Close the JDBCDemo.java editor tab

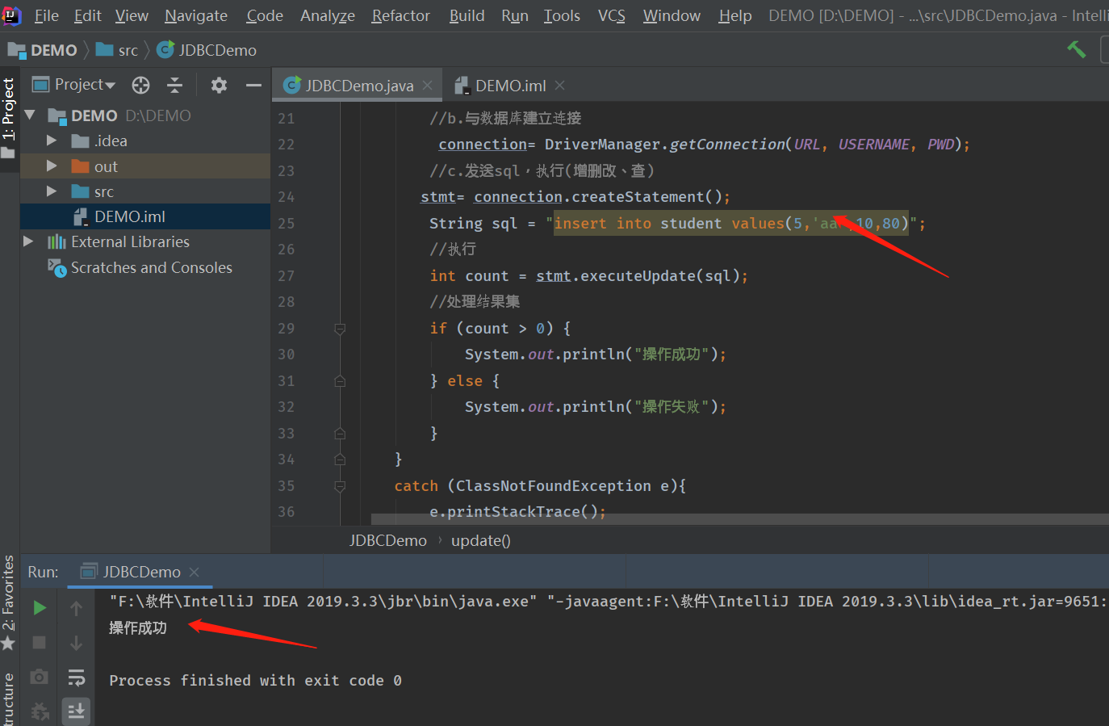(x=428, y=85)
